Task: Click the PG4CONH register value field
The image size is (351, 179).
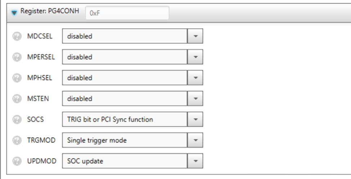Action: [x=127, y=13]
